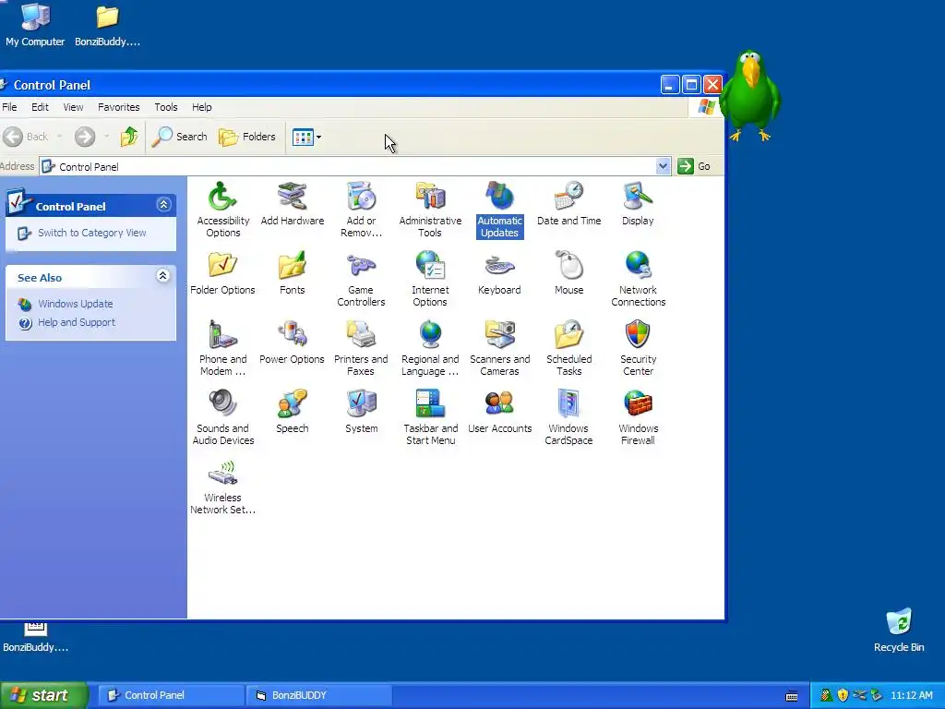Screen dimensions: 945x709
Task: Open Administrative Tools icon
Action: (430, 210)
